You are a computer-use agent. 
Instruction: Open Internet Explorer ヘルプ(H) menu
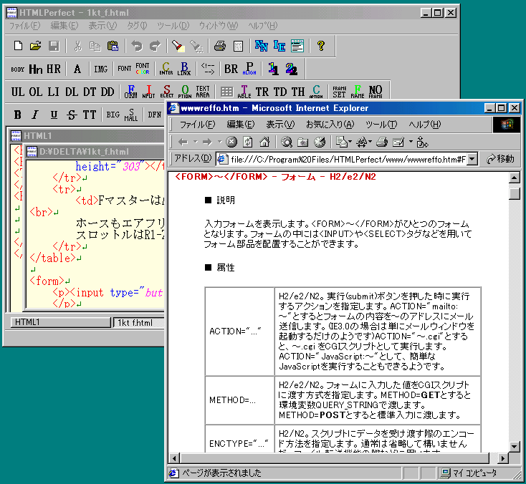425,125
